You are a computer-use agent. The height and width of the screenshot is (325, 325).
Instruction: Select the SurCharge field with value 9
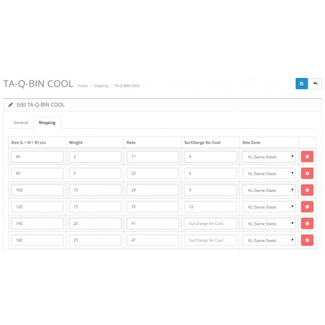[x=211, y=190]
